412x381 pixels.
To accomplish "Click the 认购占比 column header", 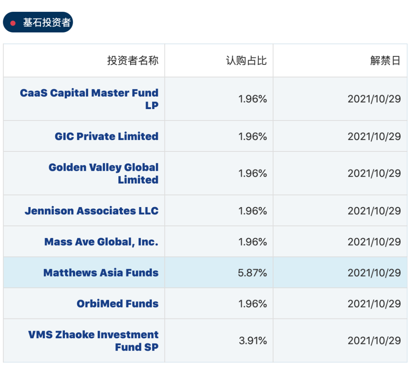I will tap(246, 60).
